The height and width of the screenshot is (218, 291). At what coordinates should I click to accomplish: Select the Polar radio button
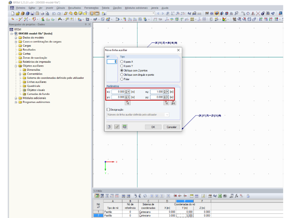tap(122, 79)
